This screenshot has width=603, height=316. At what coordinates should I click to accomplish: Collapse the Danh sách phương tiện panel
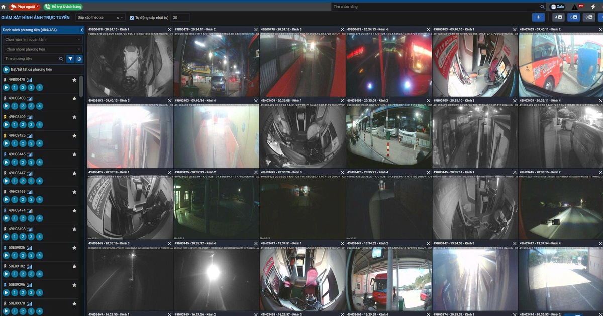pos(81,30)
